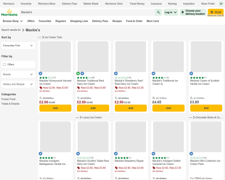Click frozen badge on Mini Collection card
Image resolution: width=225 pixels, height=180 pixels.
point(191,153)
